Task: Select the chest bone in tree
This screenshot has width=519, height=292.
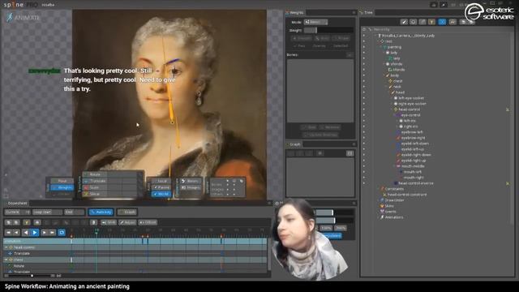Action: click(397, 81)
